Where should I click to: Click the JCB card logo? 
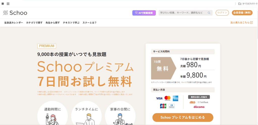tap(163, 106)
